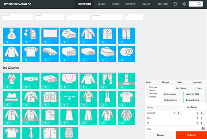Enable the Express checkbox
Viewport: 207px width, 139px height.
(147, 87)
